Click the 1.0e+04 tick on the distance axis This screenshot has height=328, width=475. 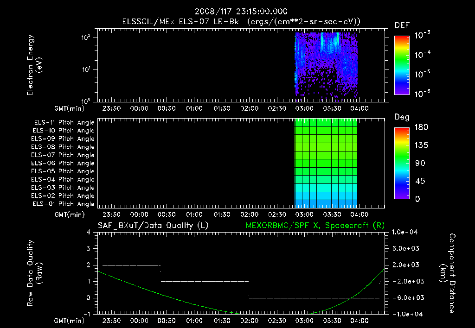coord(404,233)
